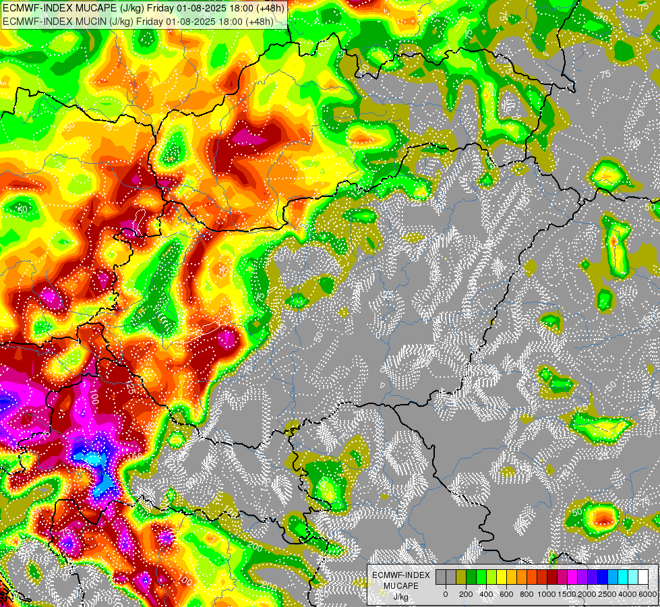Click the 6000 value on legend scale
This screenshot has width=660, height=607.
point(648,594)
